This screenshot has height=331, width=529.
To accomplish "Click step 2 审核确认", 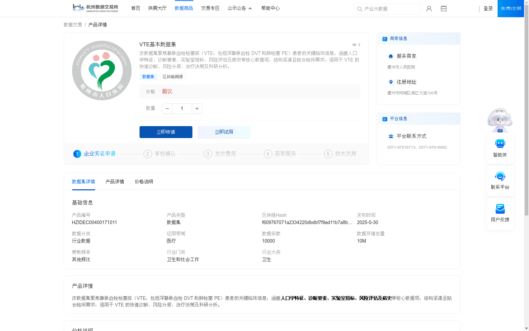I will click(160, 154).
